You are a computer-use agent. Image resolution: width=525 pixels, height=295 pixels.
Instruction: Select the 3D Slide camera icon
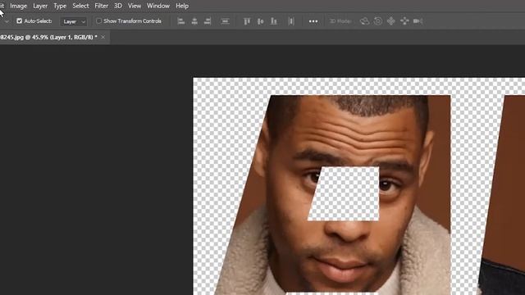click(x=404, y=21)
